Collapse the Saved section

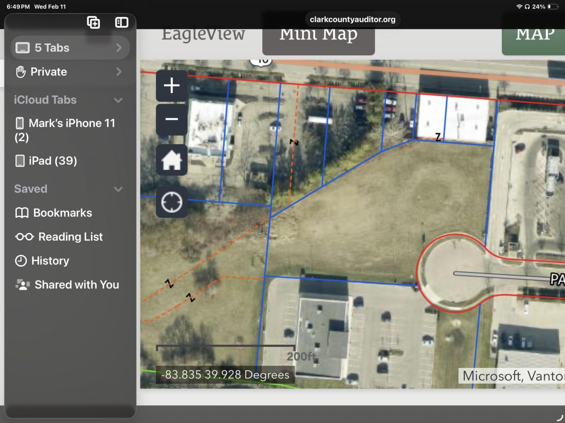pos(118,189)
